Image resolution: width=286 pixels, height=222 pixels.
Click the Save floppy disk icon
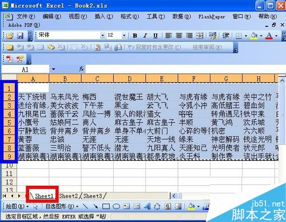(20, 35)
